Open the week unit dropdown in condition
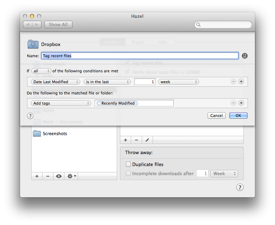This screenshot has height=225, width=275. (x=179, y=82)
